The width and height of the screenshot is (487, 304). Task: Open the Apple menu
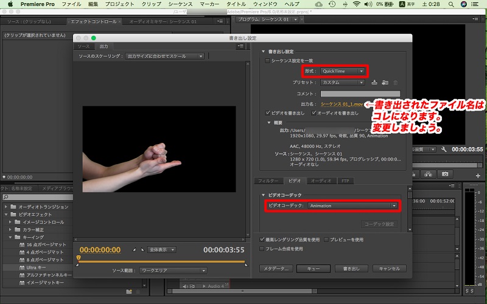point(10,4)
